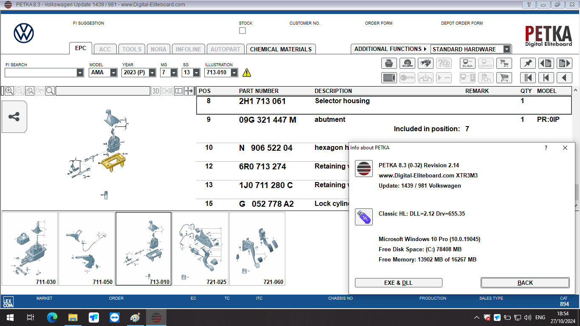The height and width of the screenshot is (326, 580).
Task: Open File Explorer from the taskbar
Action: [x=73, y=318]
